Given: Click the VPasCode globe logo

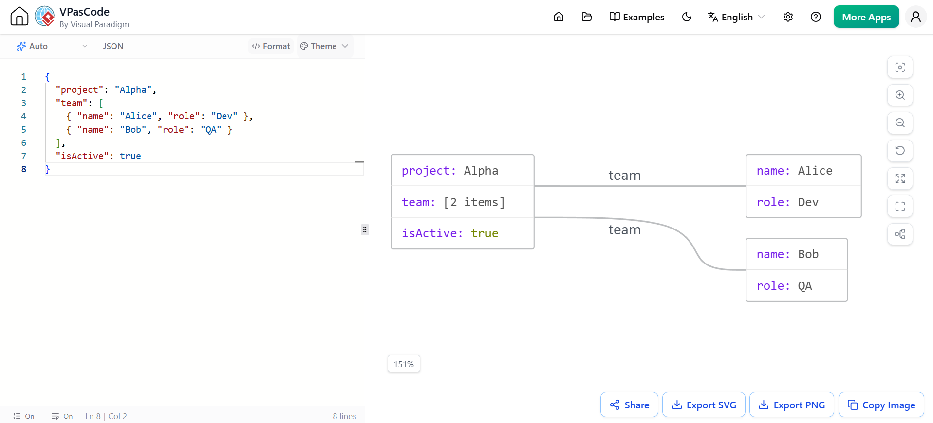Looking at the screenshot, I should tap(45, 17).
